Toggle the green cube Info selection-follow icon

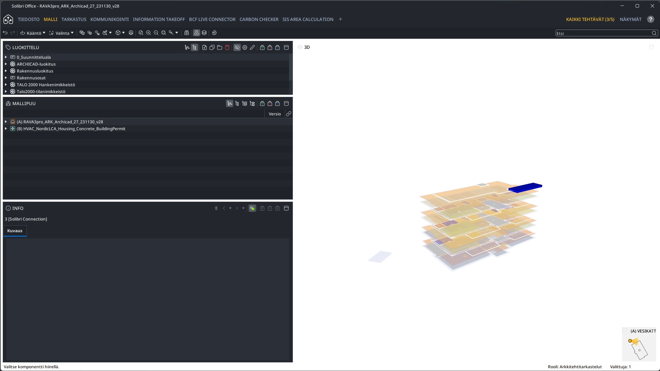(252, 209)
